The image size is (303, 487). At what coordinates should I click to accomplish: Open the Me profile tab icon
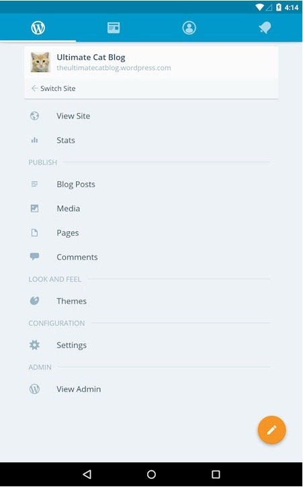pos(189,28)
